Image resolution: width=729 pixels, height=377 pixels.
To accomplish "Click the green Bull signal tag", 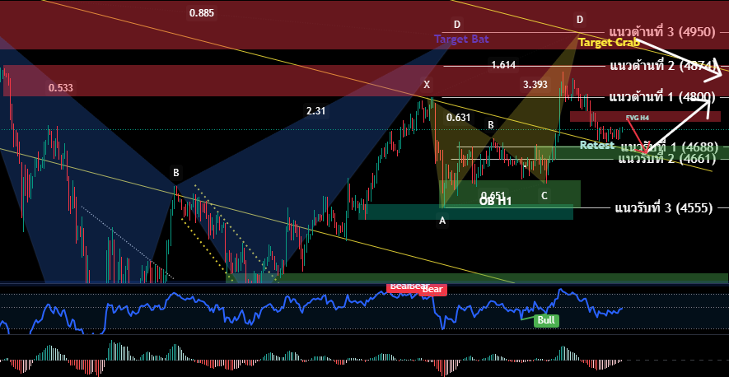I will pyautogui.click(x=545, y=320).
